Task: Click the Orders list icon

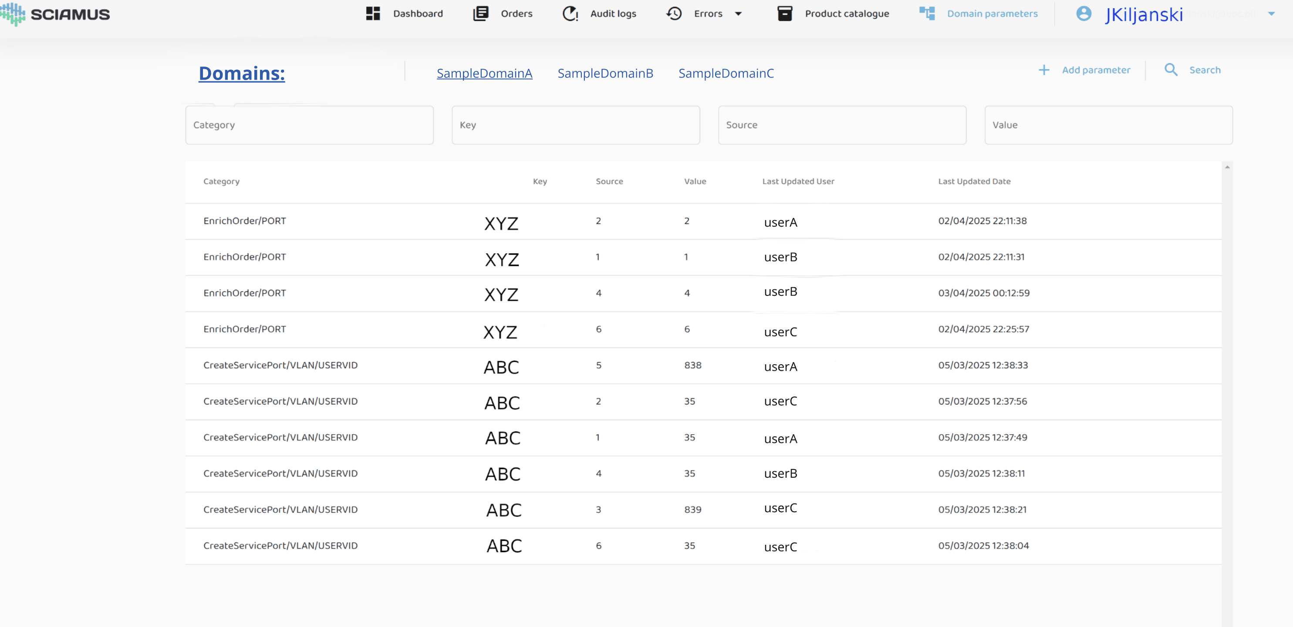Action: pos(480,13)
